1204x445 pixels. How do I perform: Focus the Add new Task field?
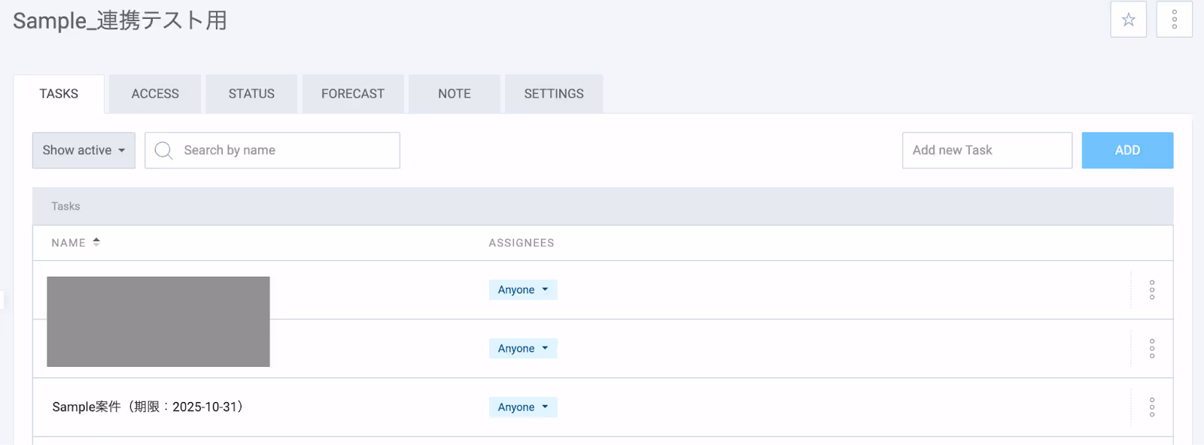point(987,150)
